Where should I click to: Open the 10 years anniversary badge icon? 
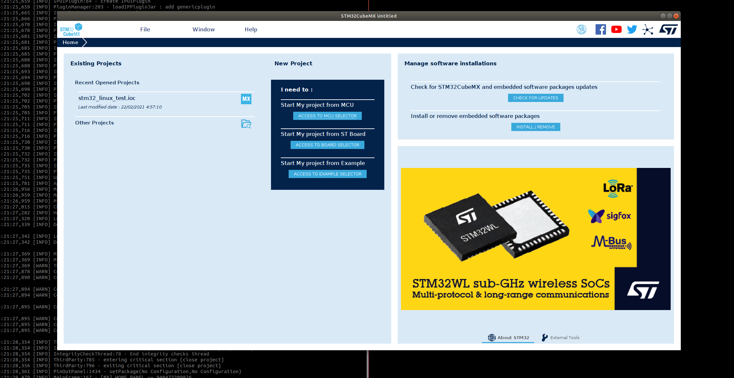click(x=582, y=29)
